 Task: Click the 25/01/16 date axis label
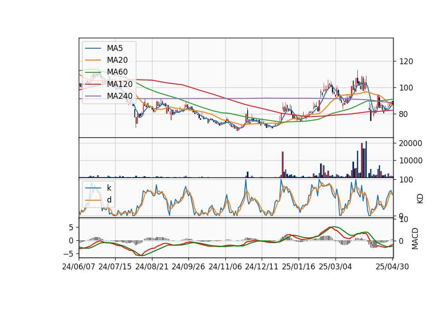point(299,267)
